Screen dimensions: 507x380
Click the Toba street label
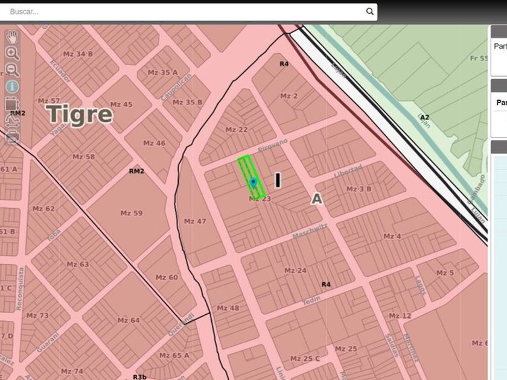[x=54, y=235]
